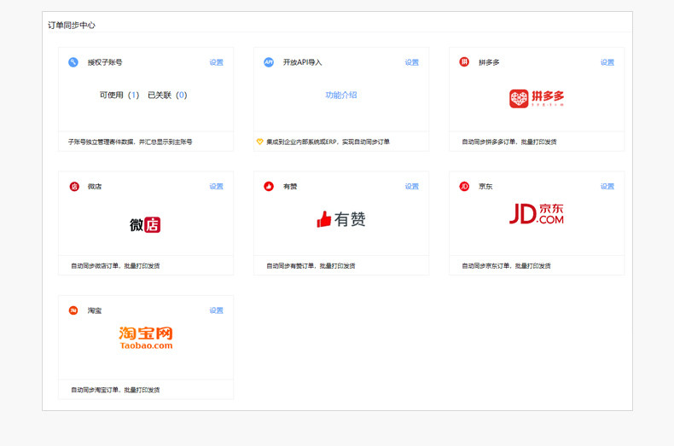
Task: Open 设置 for 京东
Action: tap(607, 187)
